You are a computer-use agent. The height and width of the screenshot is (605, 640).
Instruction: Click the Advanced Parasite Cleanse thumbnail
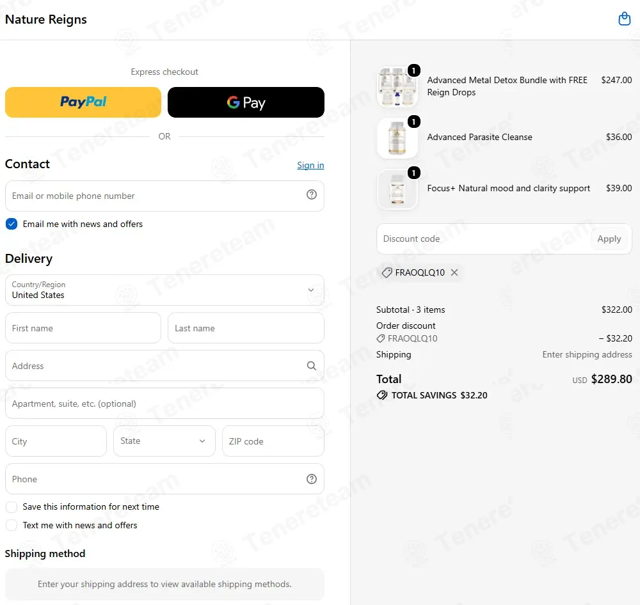[397, 138]
